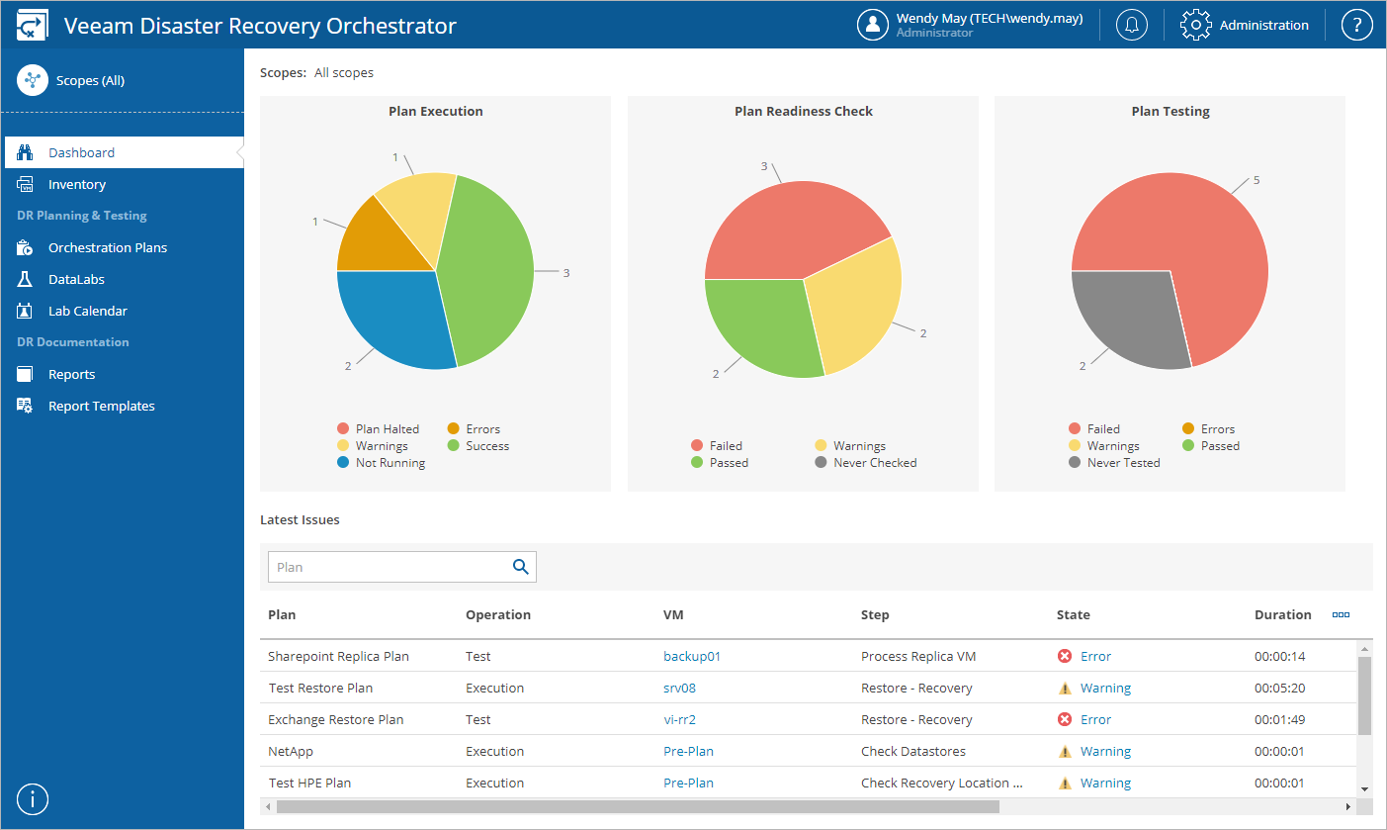The width and height of the screenshot is (1387, 830).
Task: Open the Dashboard menu item
Action: click(x=124, y=152)
